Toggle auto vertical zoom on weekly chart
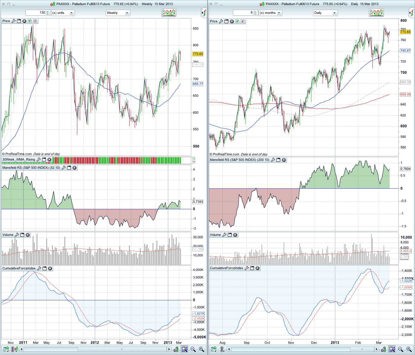This screenshot has height=355, width=415. tap(185, 349)
